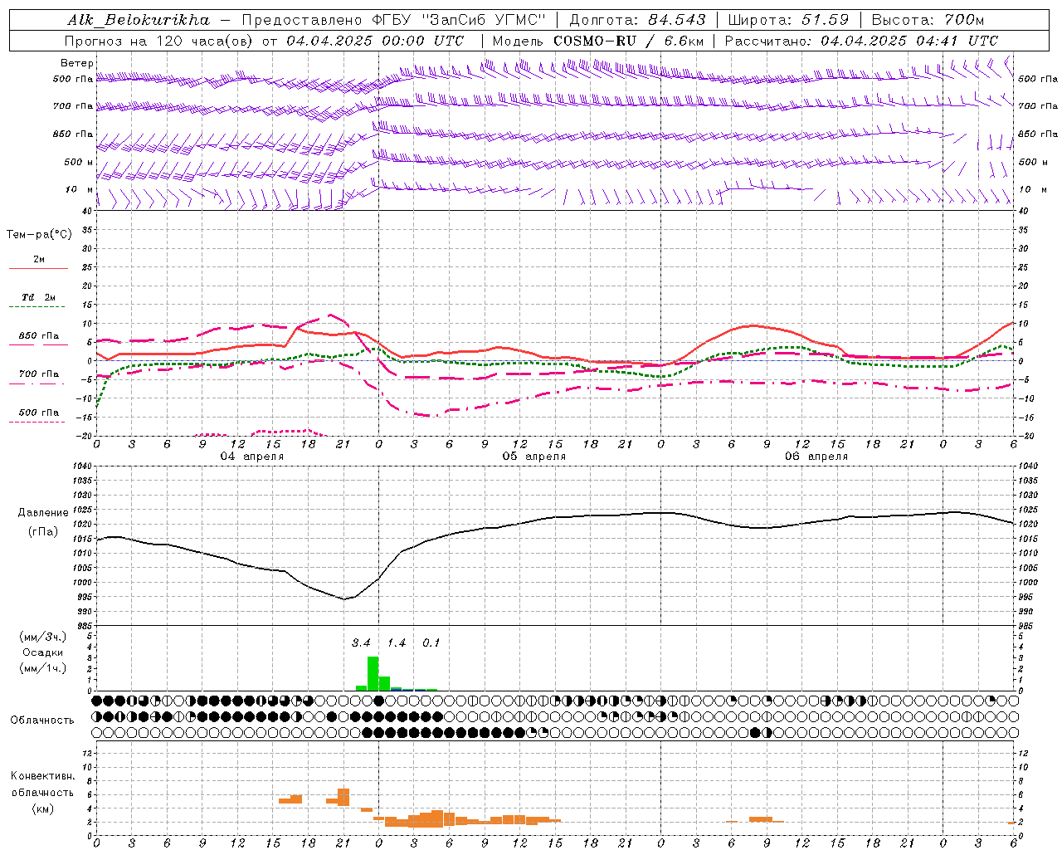This screenshot has width=1062, height=850.
Task: Click the "Давление" pressure panel label
Action: pos(43,513)
